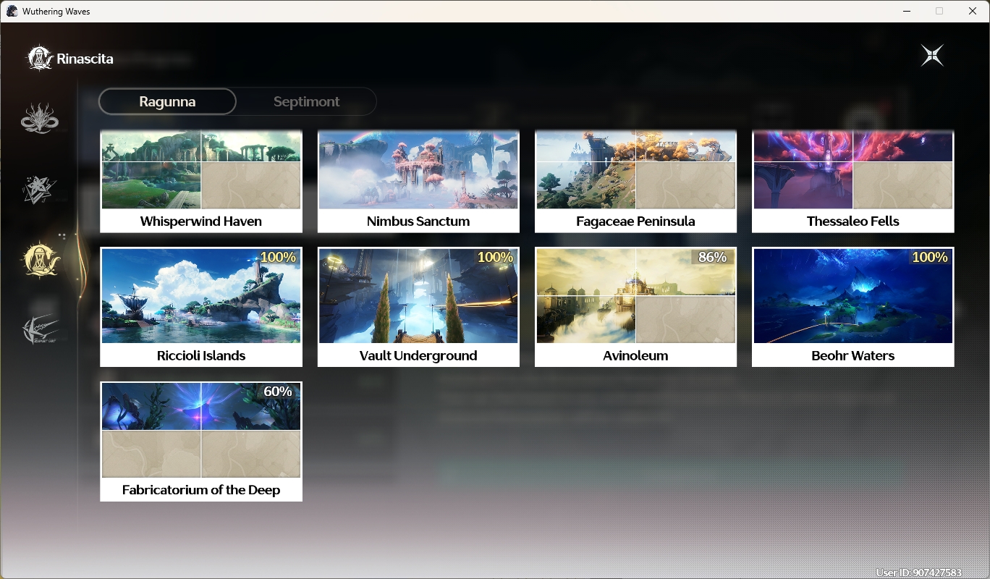The height and width of the screenshot is (579, 990).
Task: Select the first region emblem in sidebar
Action: click(x=40, y=118)
